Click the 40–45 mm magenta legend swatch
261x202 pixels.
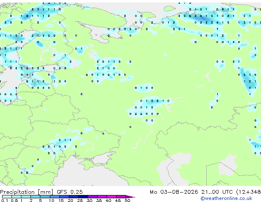tap(112, 197)
